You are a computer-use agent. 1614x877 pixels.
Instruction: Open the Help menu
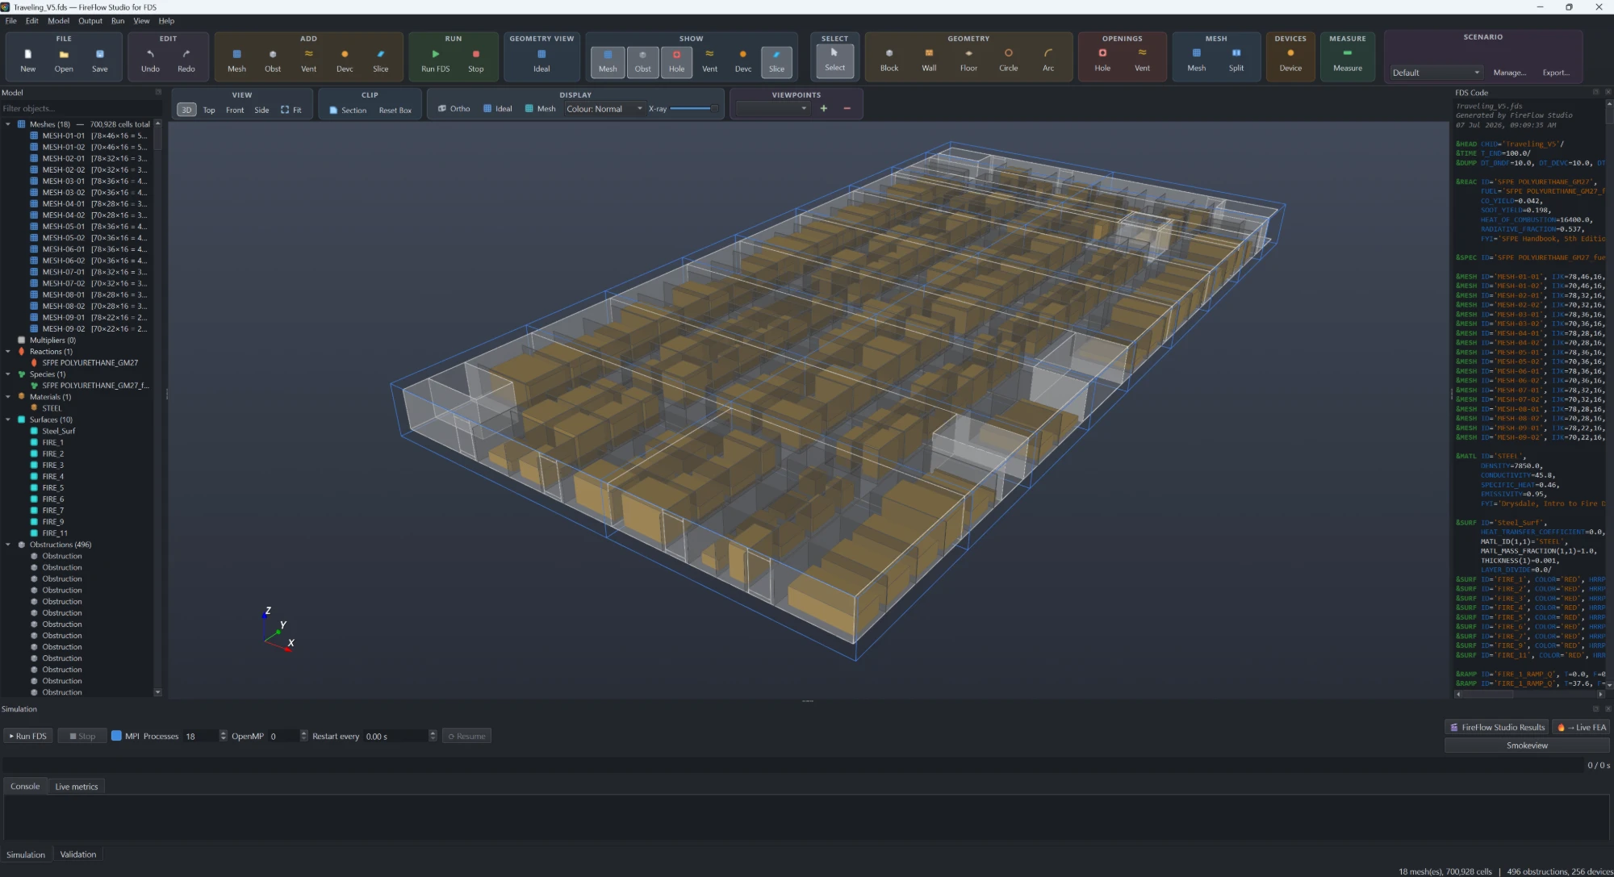pyautogui.click(x=166, y=21)
